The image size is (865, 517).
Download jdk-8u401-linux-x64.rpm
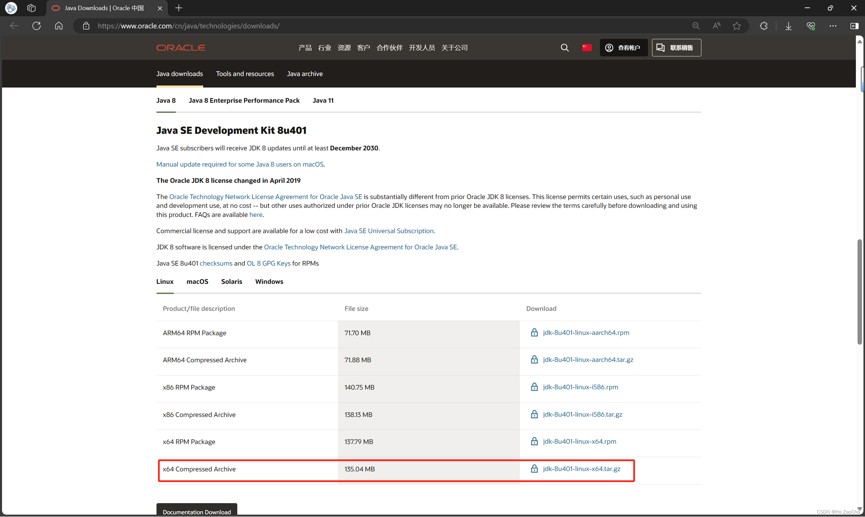tap(580, 441)
